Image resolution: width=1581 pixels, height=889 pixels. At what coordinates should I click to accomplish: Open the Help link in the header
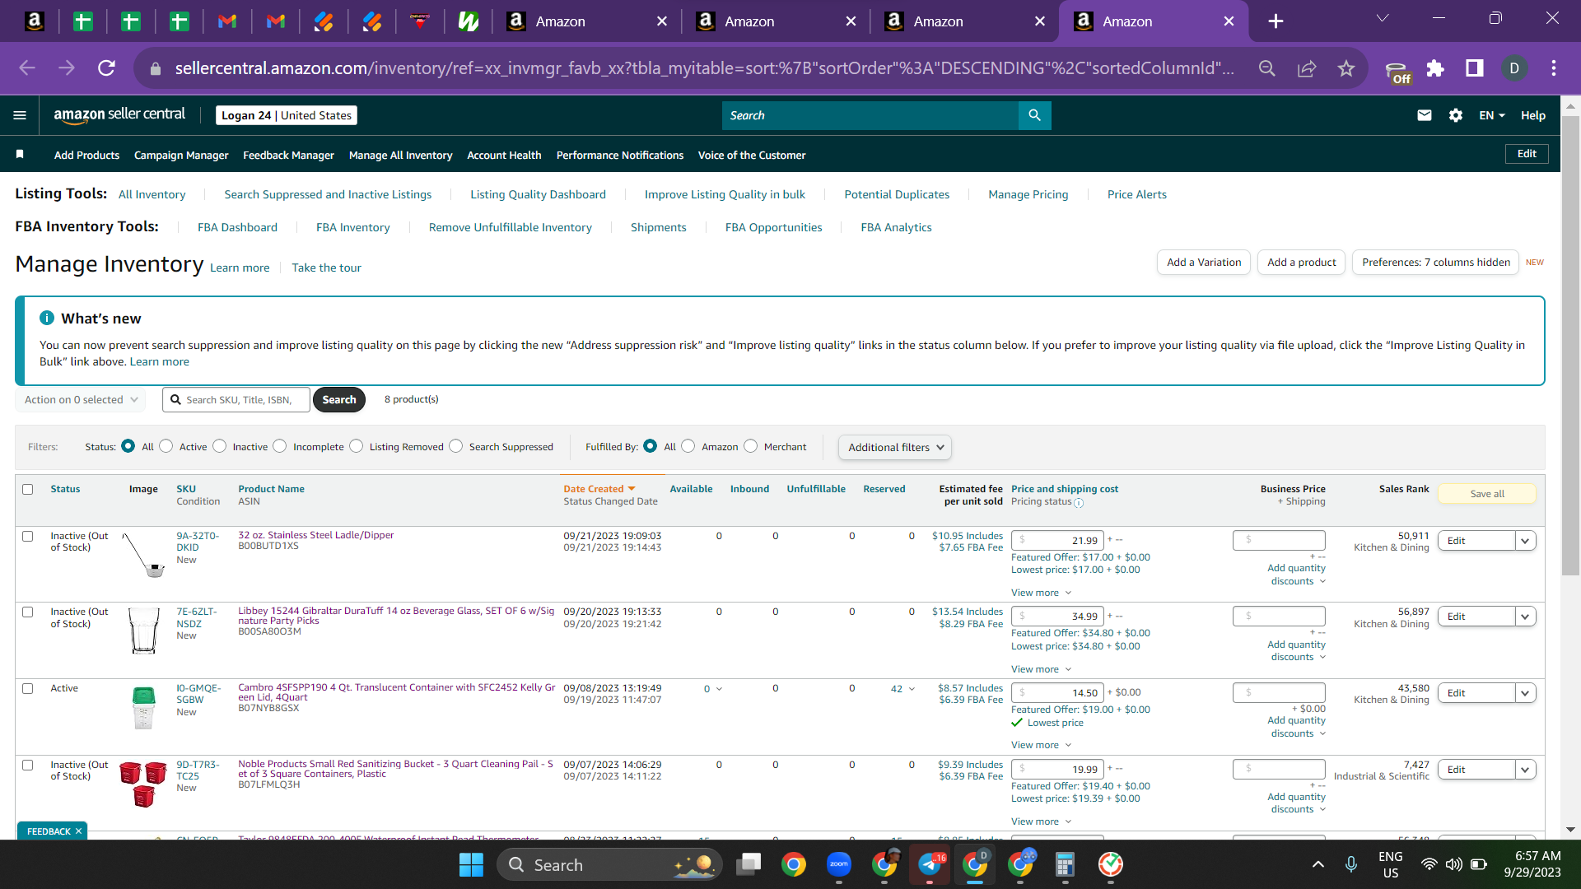(x=1533, y=115)
